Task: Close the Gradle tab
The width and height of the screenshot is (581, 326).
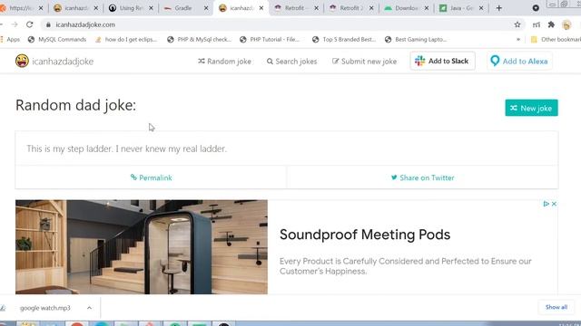Action: (206, 8)
